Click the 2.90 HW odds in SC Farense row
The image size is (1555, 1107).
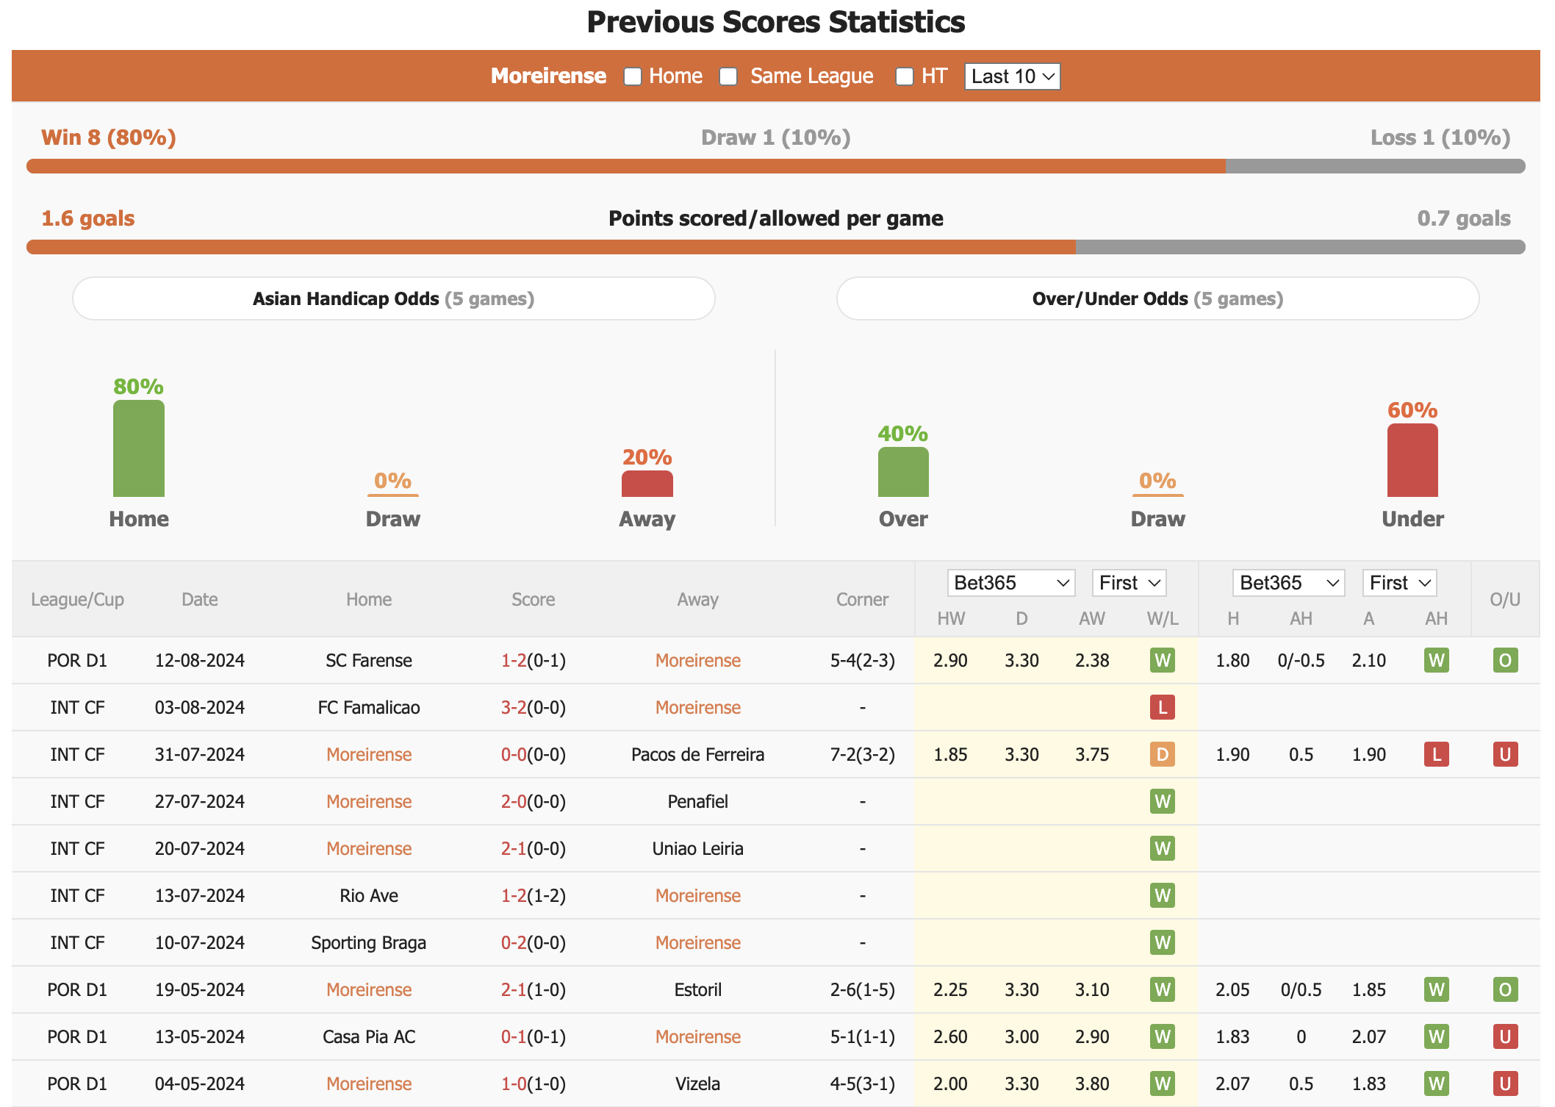[x=950, y=660]
